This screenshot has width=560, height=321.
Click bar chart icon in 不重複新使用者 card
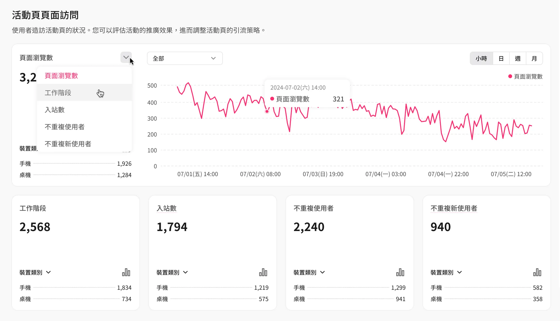537,272
